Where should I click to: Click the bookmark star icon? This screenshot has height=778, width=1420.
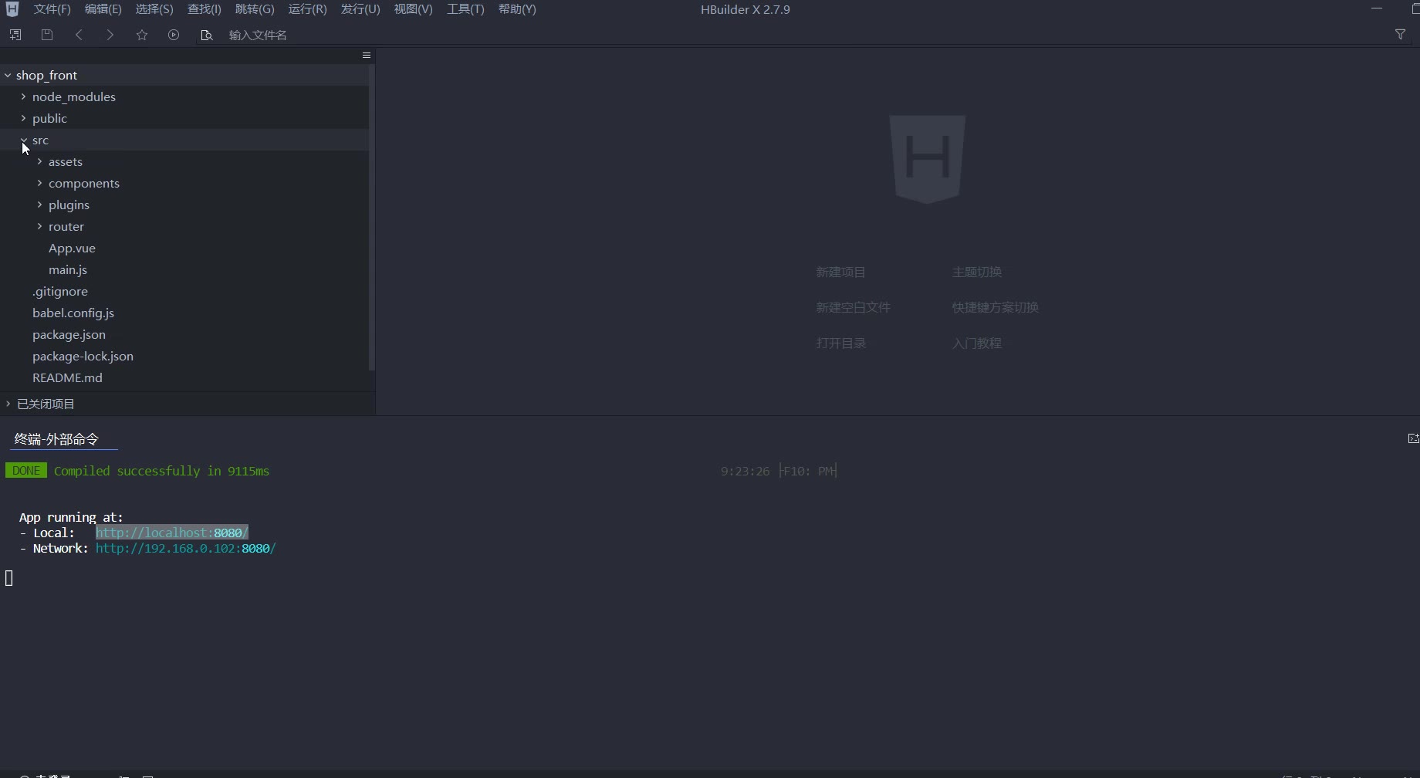(x=142, y=35)
